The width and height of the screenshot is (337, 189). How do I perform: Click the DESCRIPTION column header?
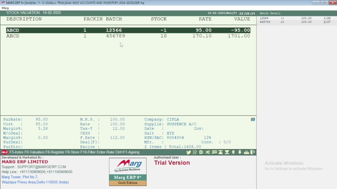pyautogui.click(x=24, y=19)
